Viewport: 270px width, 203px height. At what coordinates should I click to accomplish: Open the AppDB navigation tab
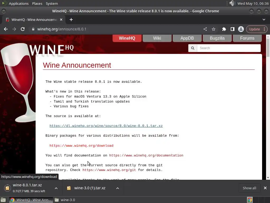(187, 38)
